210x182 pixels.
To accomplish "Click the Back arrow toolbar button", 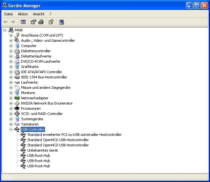I will click(6, 22).
